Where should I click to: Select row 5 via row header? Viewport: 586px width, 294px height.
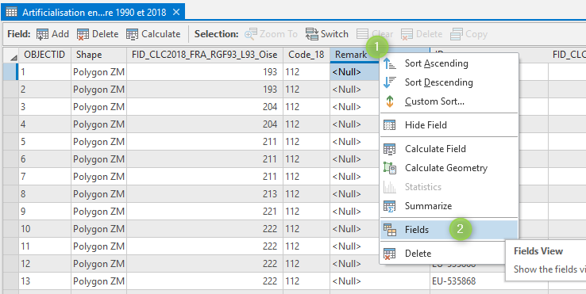pos(11,142)
